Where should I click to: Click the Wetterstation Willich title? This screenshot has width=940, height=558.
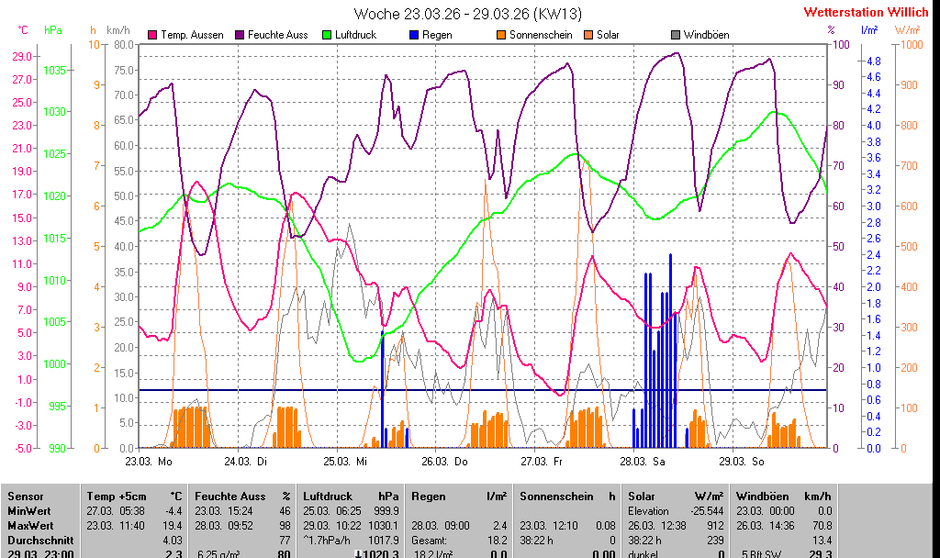pos(866,13)
